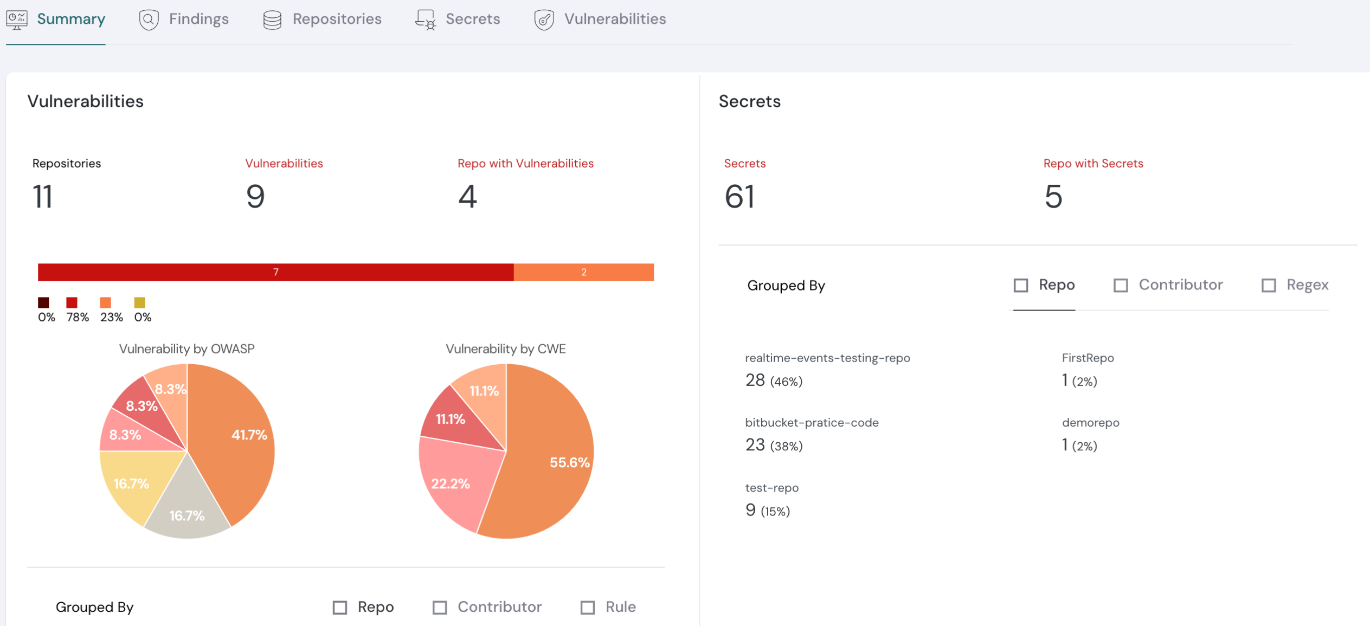This screenshot has width=1370, height=626.
Task: Check the Rule grouping under Vulnerabilities
Action: click(x=588, y=607)
